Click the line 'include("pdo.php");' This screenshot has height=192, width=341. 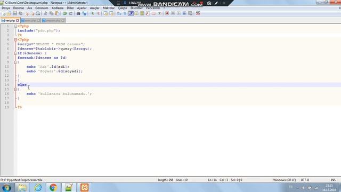pyautogui.click(x=39, y=31)
